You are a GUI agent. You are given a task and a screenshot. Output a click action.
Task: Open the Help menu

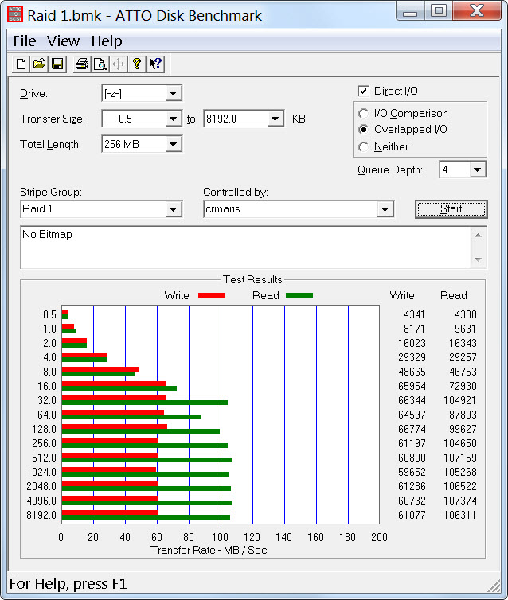click(x=107, y=41)
